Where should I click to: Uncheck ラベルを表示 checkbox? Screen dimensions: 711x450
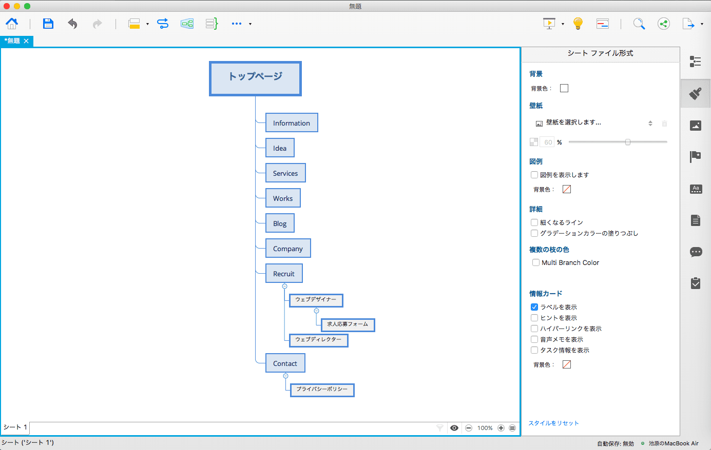tap(534, 307)
